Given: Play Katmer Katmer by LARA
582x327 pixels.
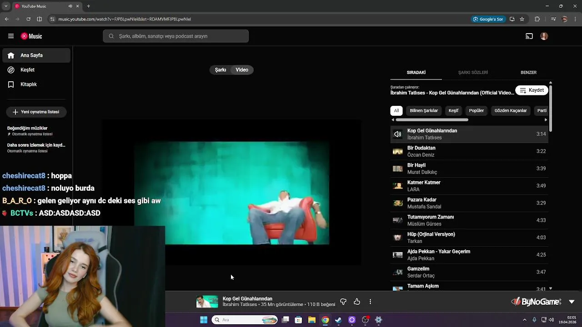Looking at the screenshot, I should (469, 186).
